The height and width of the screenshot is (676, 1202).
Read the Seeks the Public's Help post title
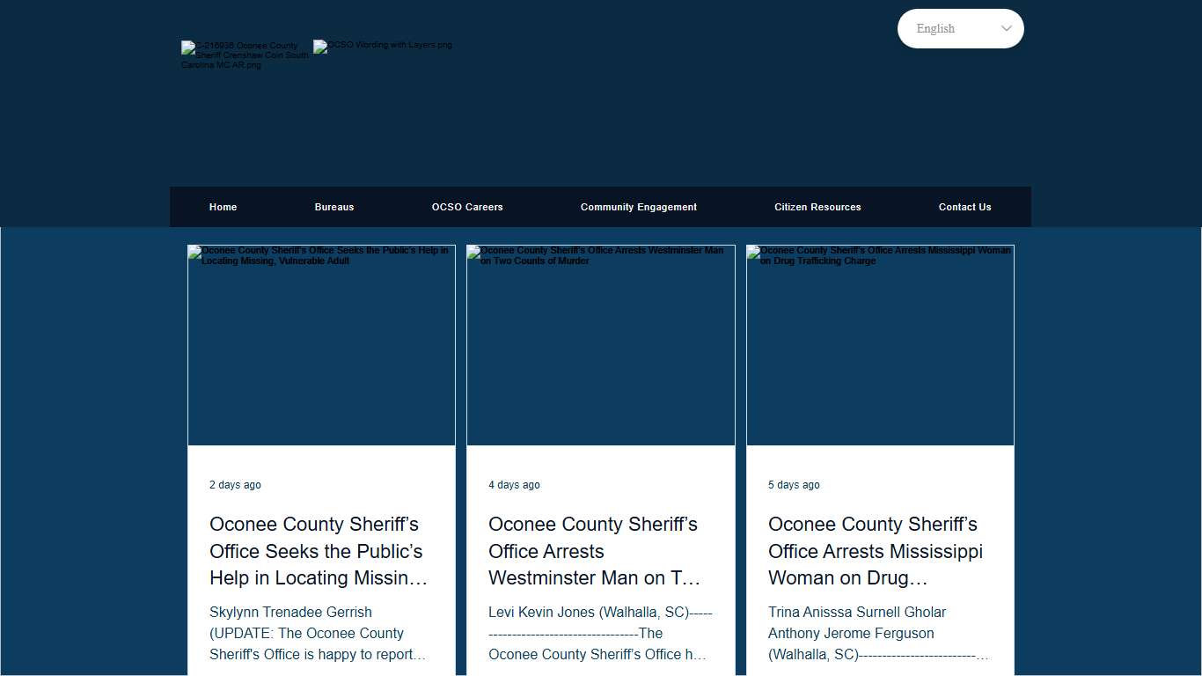319,551
